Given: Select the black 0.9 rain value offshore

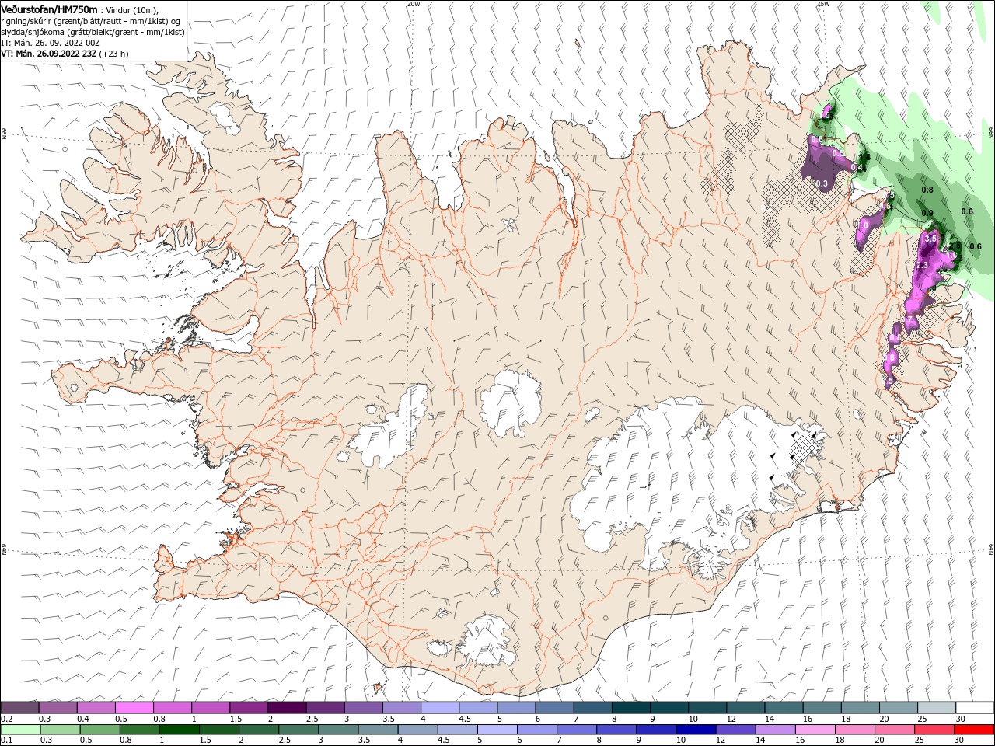Looking at the screenshot, I should [x=927, y=213].
